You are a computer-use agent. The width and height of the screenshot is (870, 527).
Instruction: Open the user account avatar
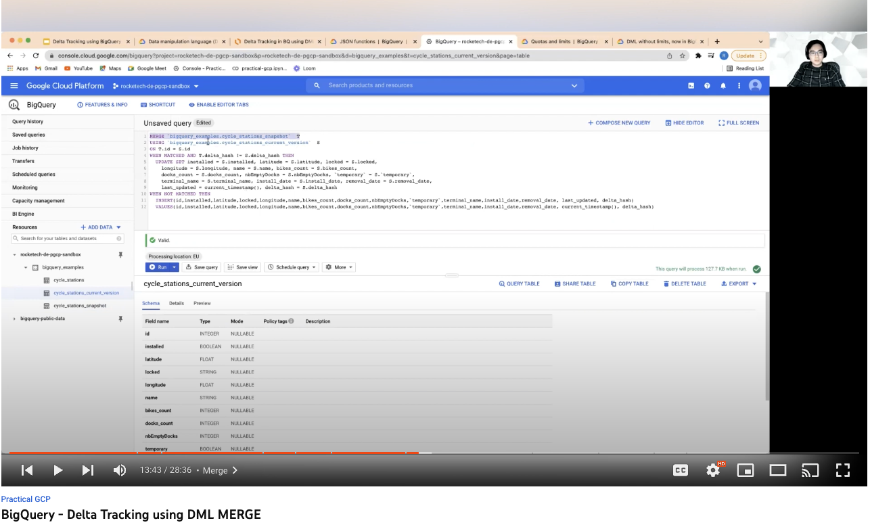756,85
